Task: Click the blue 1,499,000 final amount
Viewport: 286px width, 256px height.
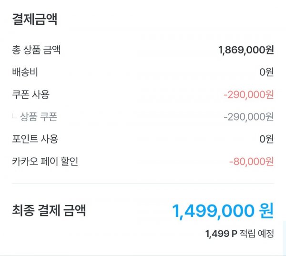Action: pos(213,211)
